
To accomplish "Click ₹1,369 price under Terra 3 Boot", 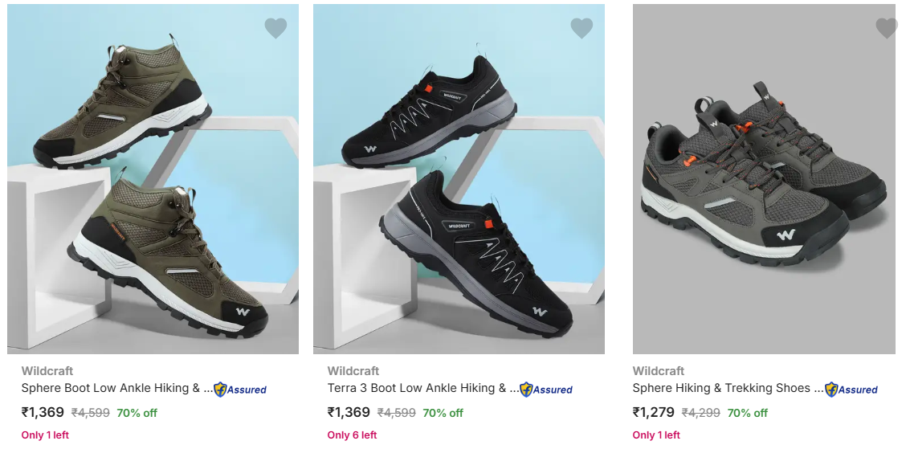I will pyautogui.click(x=349, y=413).
